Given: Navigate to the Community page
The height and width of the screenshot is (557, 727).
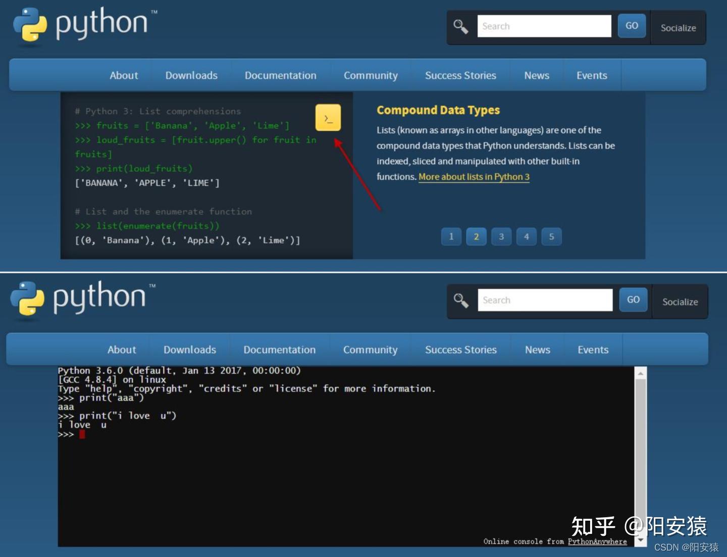Looking at the screenshot, I should (370, 75).
